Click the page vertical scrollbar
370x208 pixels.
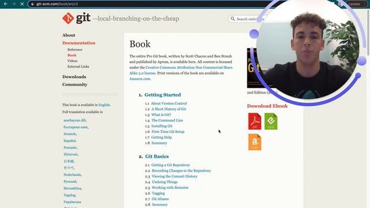[368, 32]
